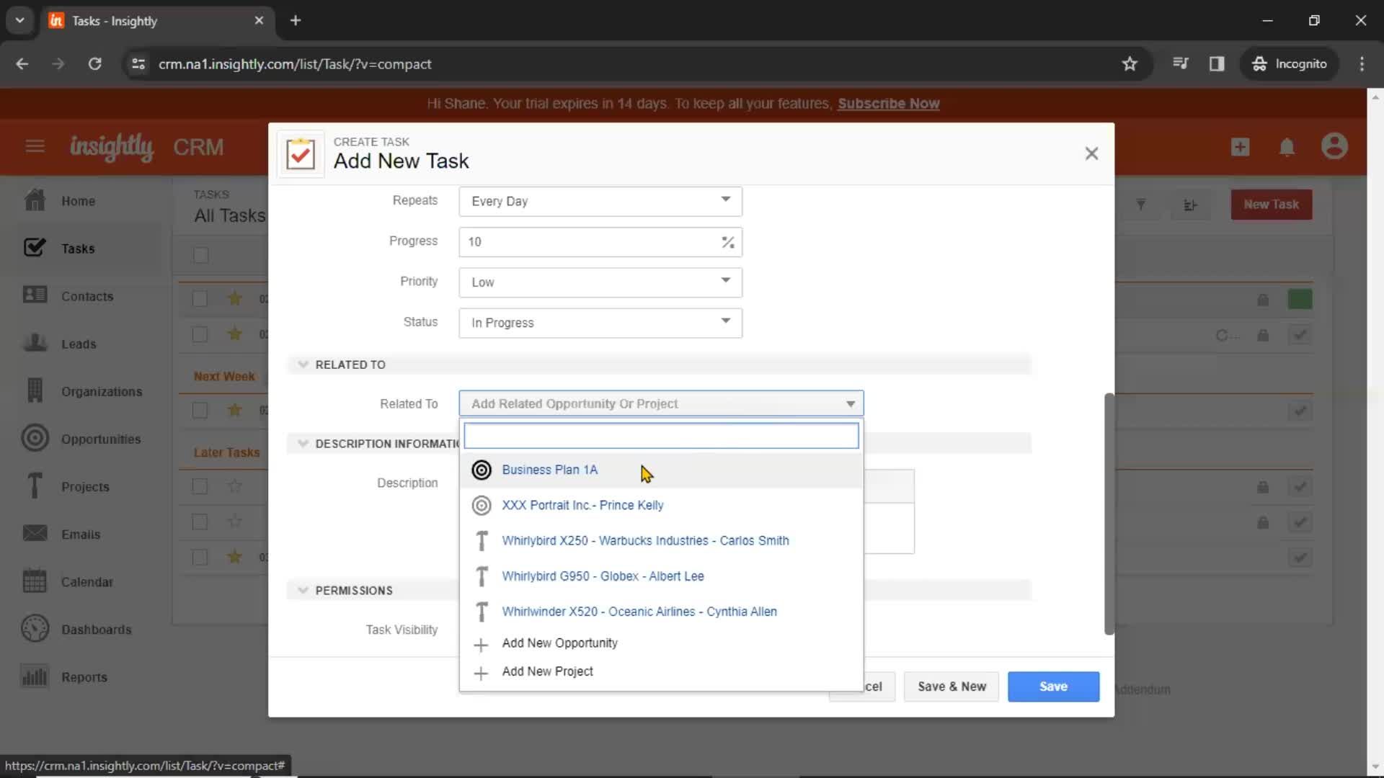Image resolution: width=1384 pixels, height=778 pixels.
Task: Open Calendar in the sidebar
Action: (x=68, y=581)
